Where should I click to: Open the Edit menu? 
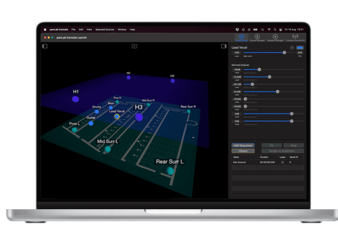pyautogui.click(x=81, y=29)
